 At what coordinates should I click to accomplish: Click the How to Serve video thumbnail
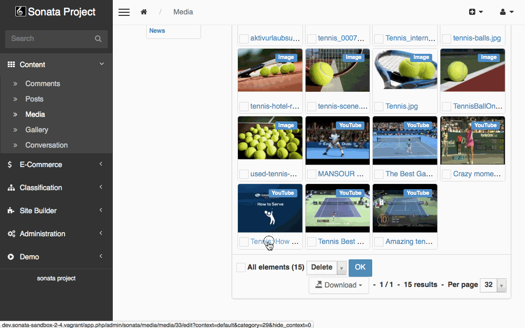click(270, 208)
